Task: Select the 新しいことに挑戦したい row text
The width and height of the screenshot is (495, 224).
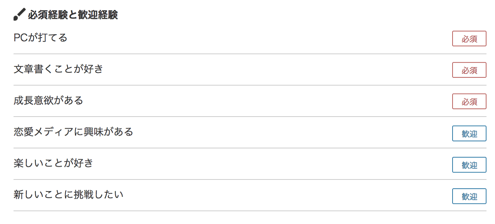Action: tap(69, 195)
